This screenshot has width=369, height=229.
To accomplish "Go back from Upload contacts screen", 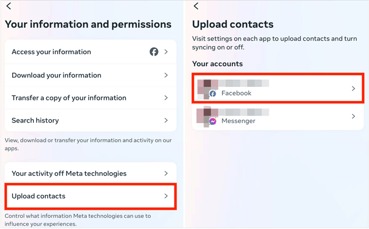I will tap(196, 6).
